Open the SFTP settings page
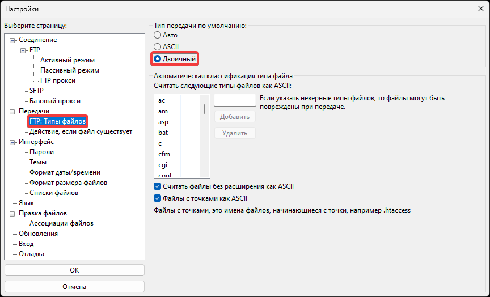 (36, 91)
